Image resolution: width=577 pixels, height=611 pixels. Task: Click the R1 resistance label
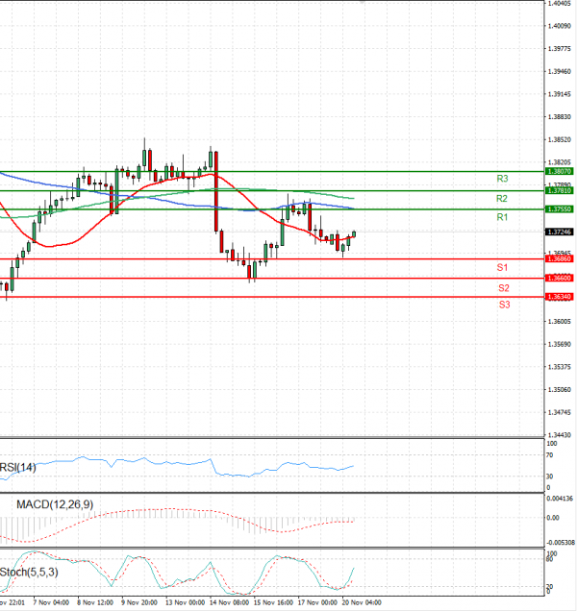(502, 217)
